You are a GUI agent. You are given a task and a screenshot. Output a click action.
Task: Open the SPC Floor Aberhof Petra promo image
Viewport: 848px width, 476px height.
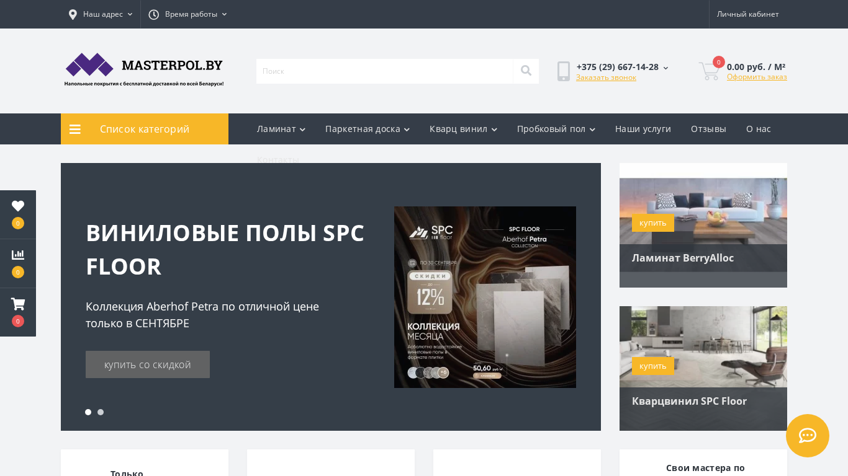[x=485, y=297]
